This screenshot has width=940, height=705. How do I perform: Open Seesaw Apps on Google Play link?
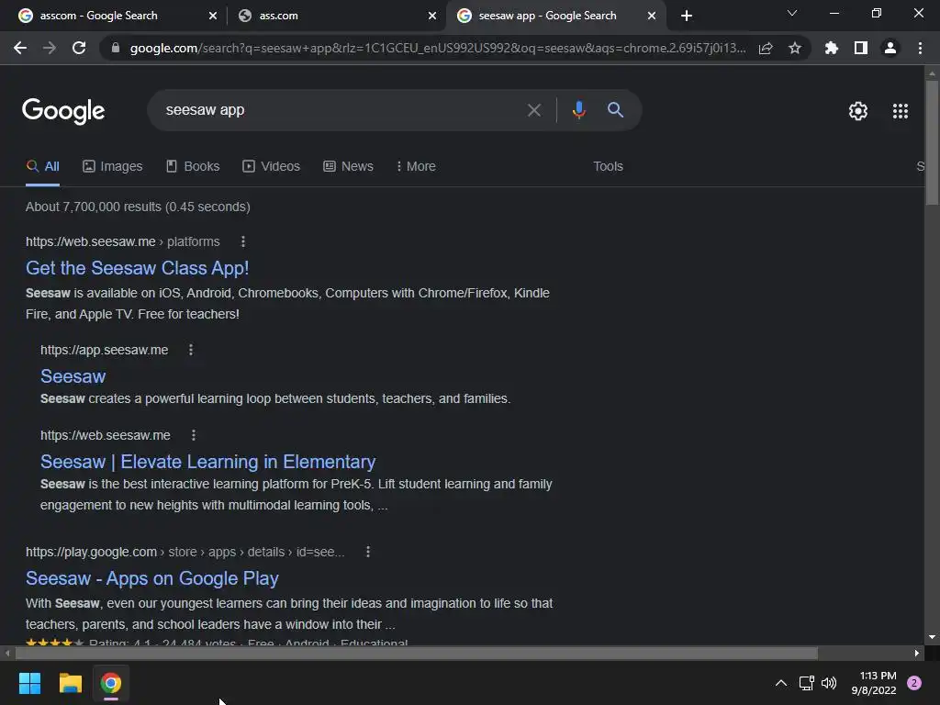(152, 578)
